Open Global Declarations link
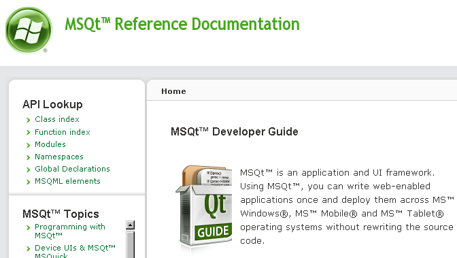Screen dimensions: 457x258 [x=72, y=169]
